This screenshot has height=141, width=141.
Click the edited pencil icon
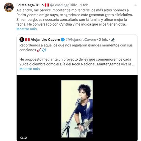tap(113, 40)
